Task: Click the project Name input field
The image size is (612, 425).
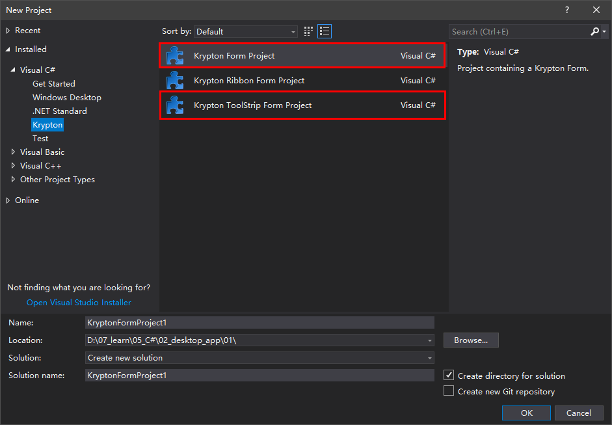Action: tap(260, 322)
